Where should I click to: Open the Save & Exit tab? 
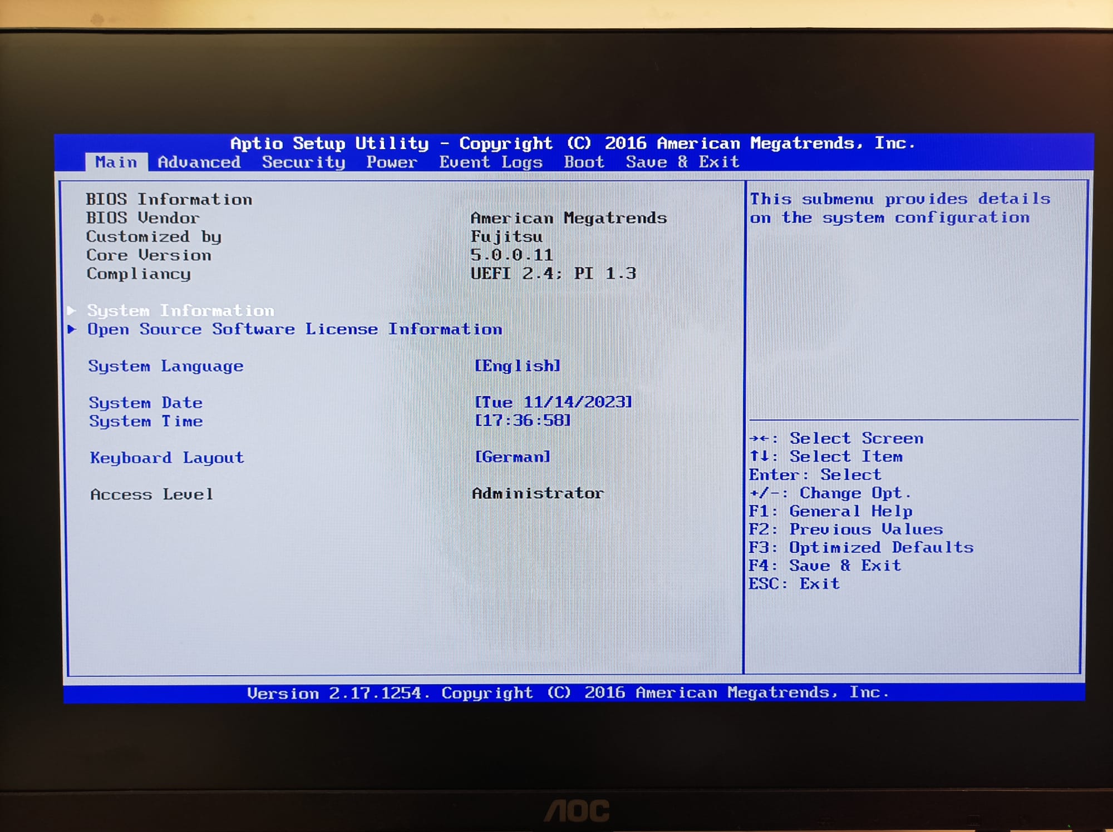[683, 162]
